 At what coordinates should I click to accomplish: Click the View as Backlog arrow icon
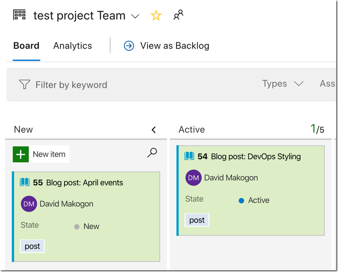coord(129,46)
